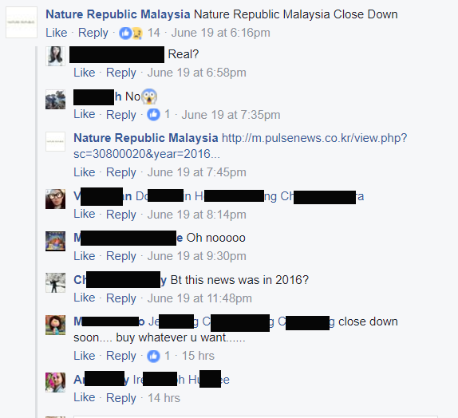The width and height of the screenshot is (458, 418).
Task: Reply to the "Bt this news was in 2016?" comment
Action: pos(121,298)
